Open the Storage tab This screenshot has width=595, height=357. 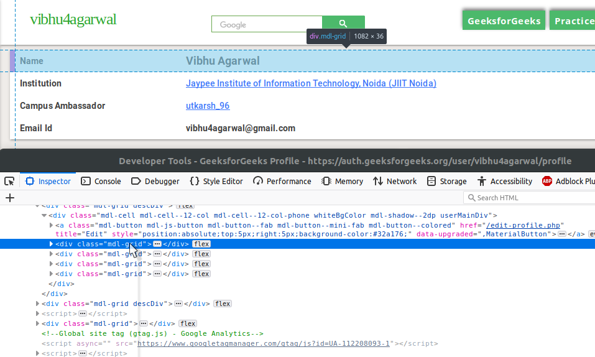(446, 181)
